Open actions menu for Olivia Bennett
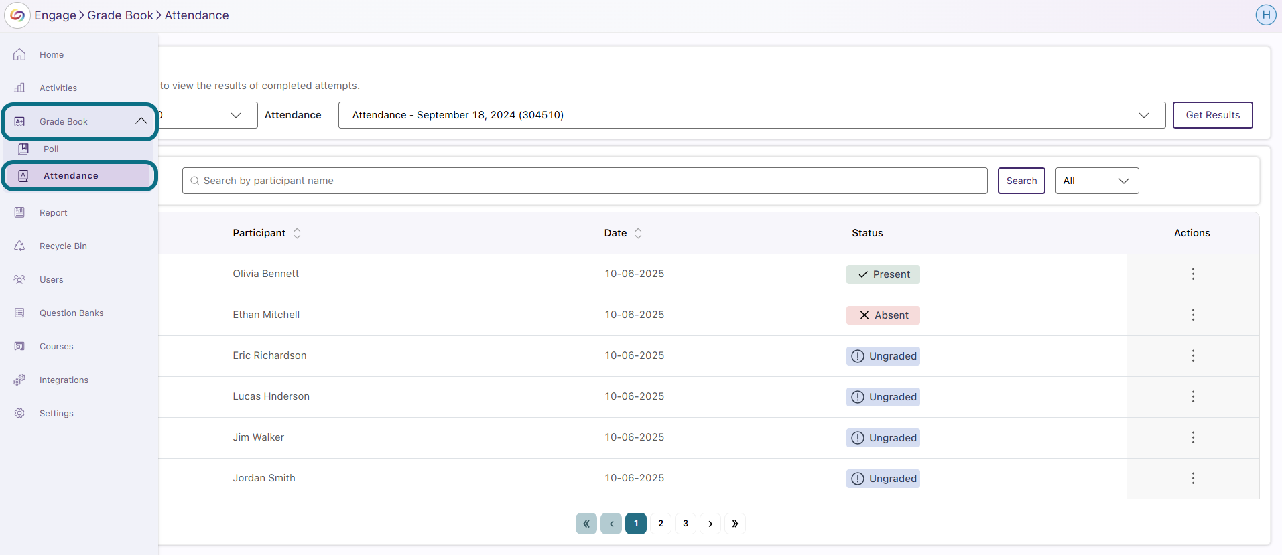Screen dimensions: 1282x555 pos(1193,274)
